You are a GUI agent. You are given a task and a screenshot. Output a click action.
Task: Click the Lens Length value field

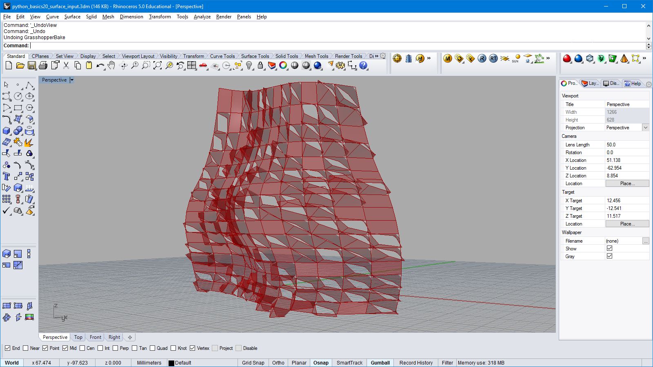click(626, 145)
